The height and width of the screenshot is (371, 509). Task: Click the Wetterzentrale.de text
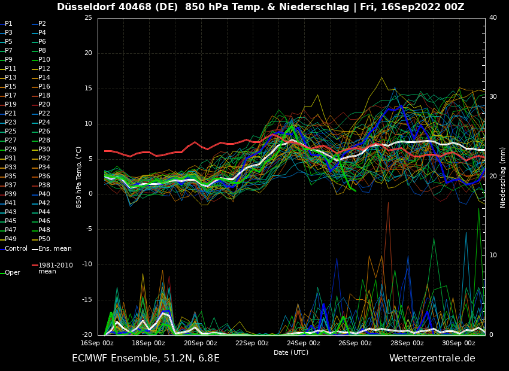click(432, 358)
